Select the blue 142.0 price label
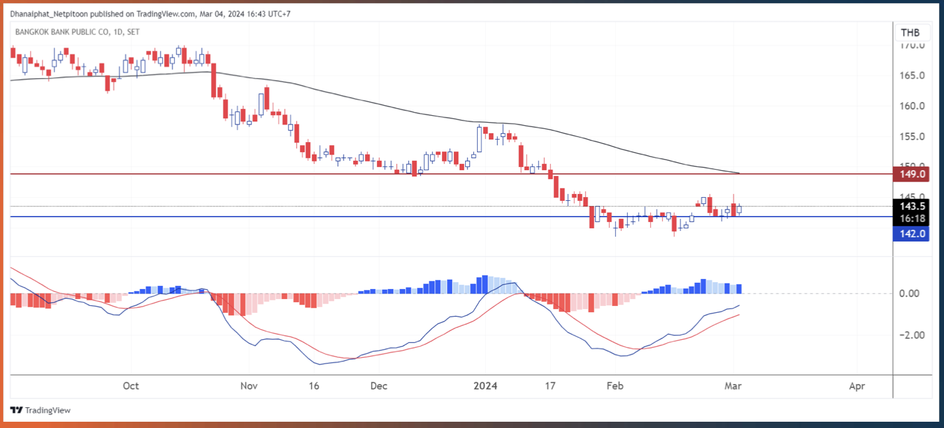944x428 pixels. pos(911,233)
